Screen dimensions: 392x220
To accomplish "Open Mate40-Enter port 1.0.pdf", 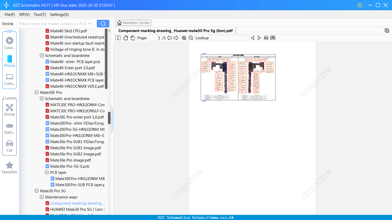I will pos(70,68).
